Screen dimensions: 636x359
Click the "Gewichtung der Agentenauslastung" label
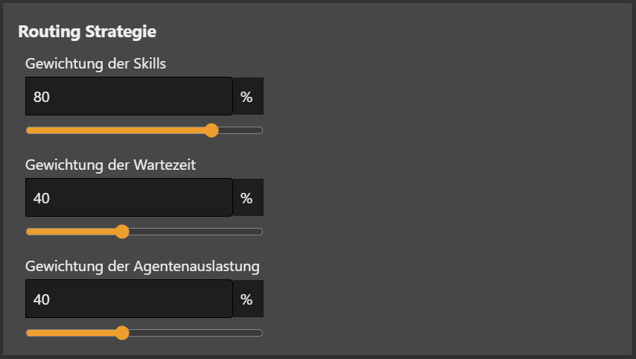[x=142, y=266]
